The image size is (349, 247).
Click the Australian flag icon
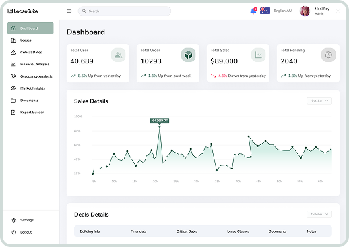(x=265, y=11)
